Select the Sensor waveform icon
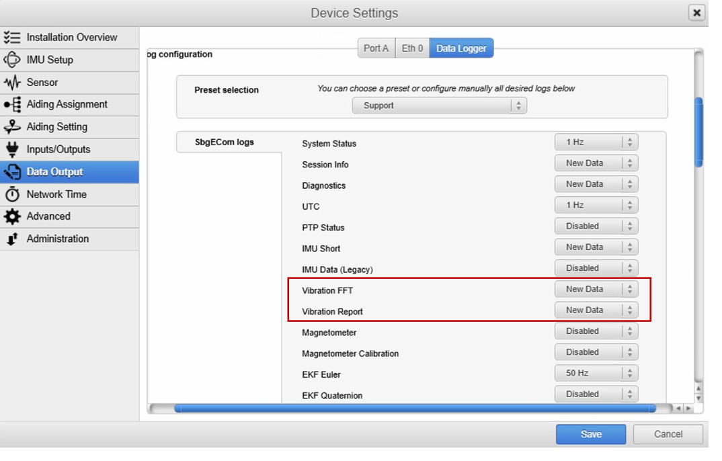Screen dimensions: 722x461 click(x=12, y=83)
